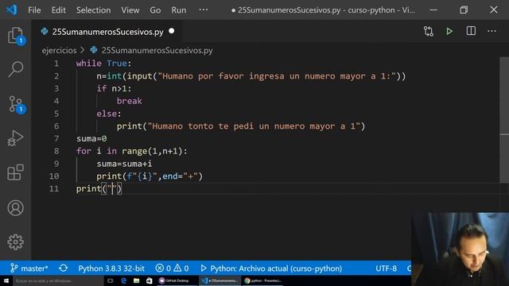
Task: Open the Manage gear icon
Action: (15, 242)
